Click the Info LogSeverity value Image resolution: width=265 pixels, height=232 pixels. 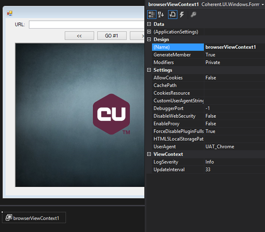coord(235,162)
